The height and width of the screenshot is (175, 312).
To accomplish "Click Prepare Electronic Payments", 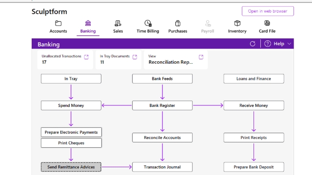I will 71,132.
